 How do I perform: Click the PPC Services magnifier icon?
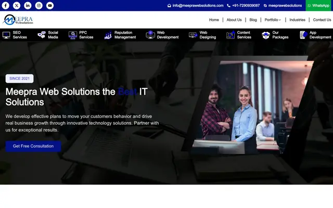(73, 35)
